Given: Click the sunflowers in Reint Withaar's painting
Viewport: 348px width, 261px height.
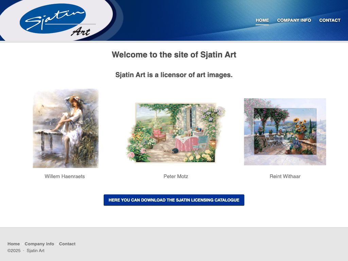Looking at the screenshot, I should click(x=300, y=126).
